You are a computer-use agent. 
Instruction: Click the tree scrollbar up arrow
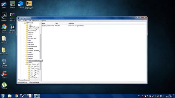point(40,23)
